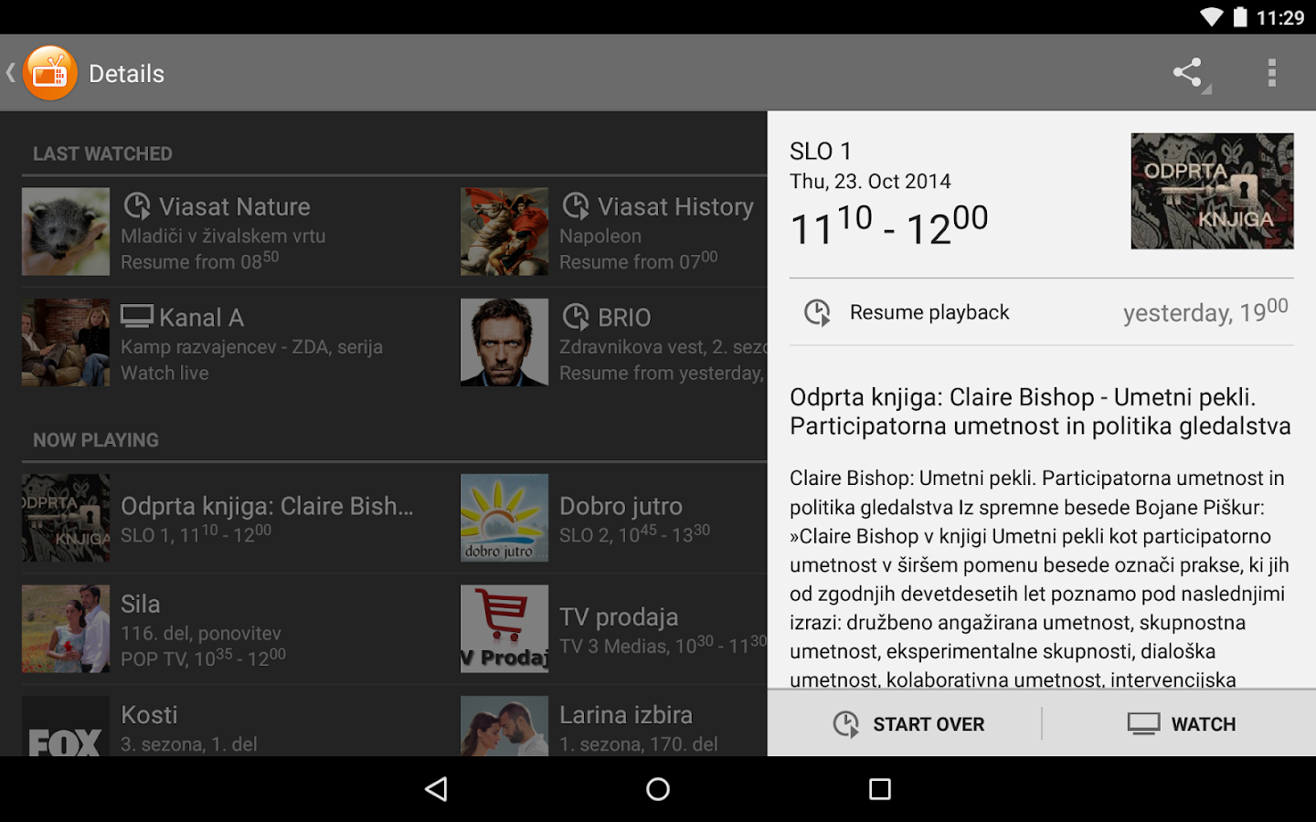Collapse the details panel via back arrow
The height and width of the screenshot is (822, 1316).
click(9, 71)
